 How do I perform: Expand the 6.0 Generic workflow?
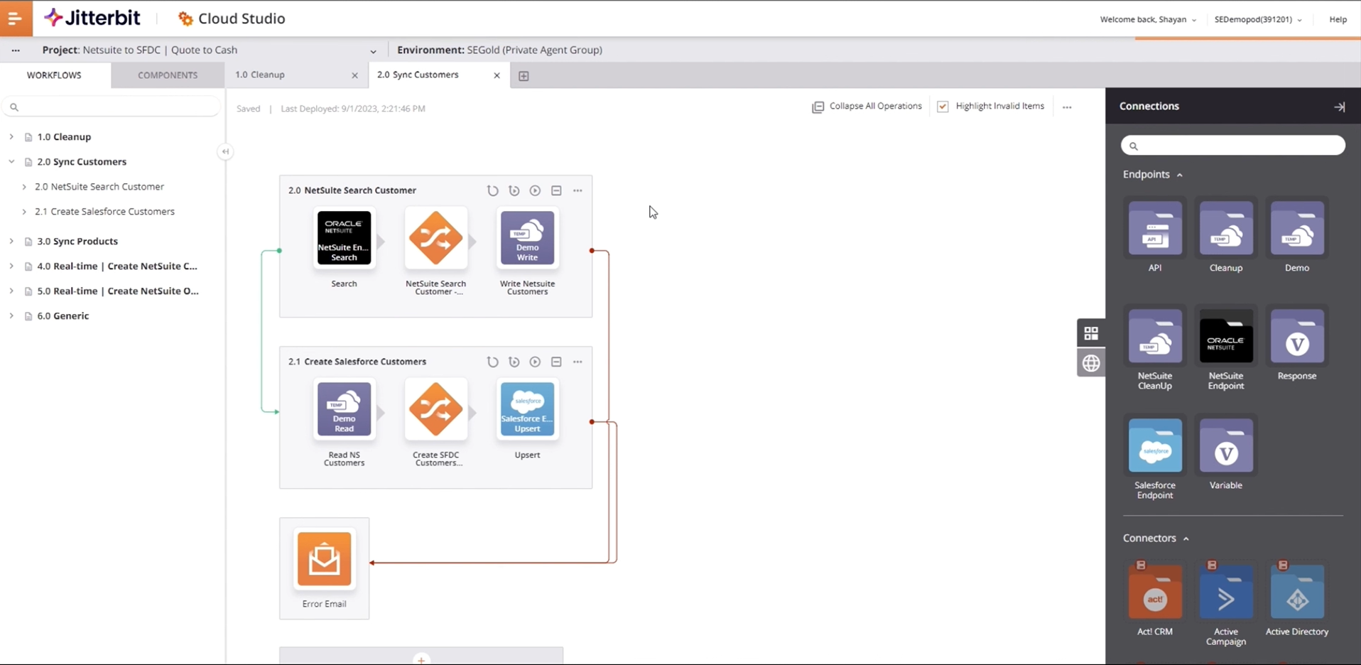click(x=11, y=315)
